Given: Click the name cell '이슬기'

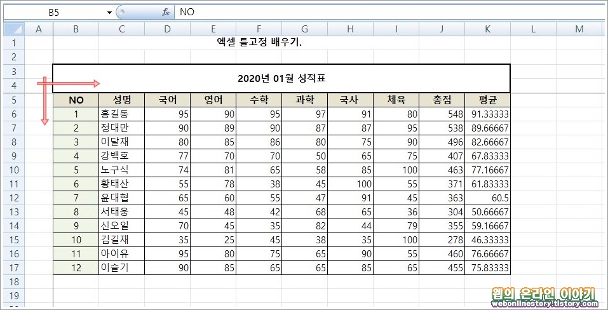Looking at the screenshot, I should (122, 268).
